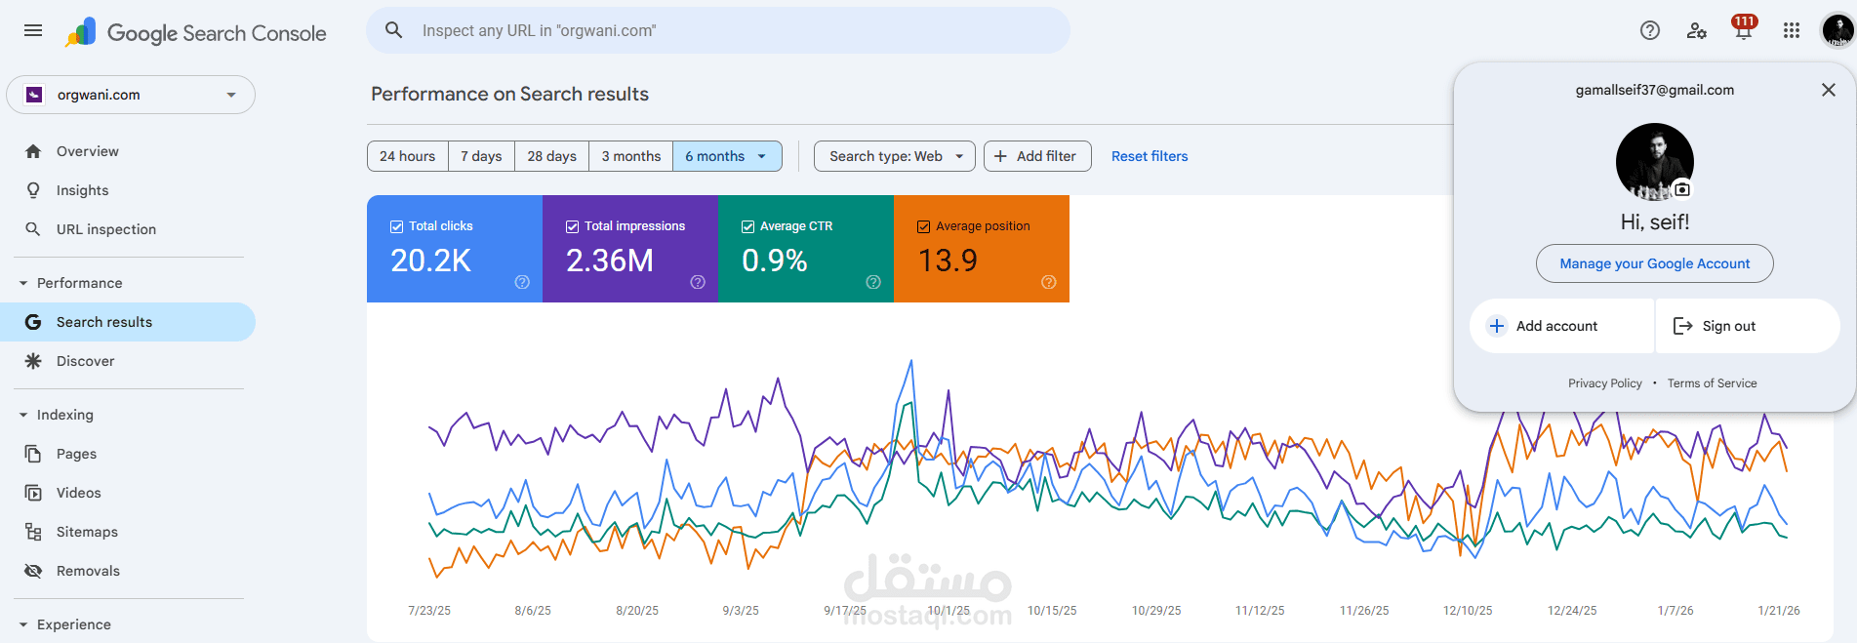Open the Help icon in the header
Screen dimensions: 1857x643
pos(1650,30)
